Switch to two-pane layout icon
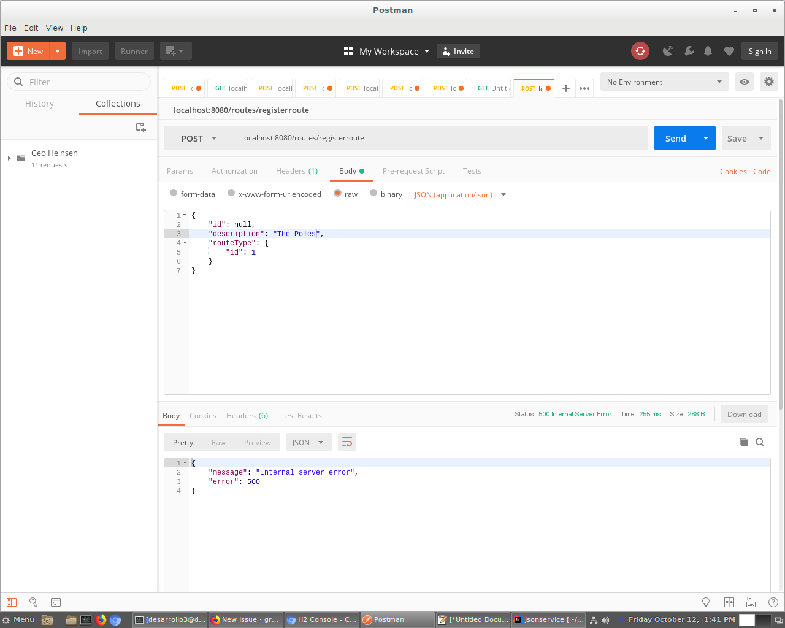Screen dimensions: 785x628 pos(729,602)
